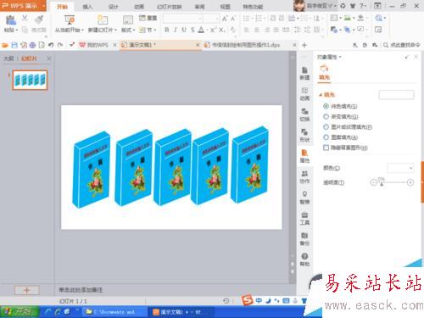Select solid fill radio option
Image resolution: width=424 pixels, height=318 pixels.
326,106
